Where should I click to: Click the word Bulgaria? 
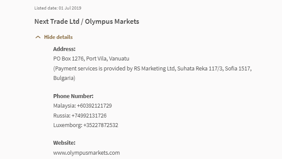pos(64,78)
